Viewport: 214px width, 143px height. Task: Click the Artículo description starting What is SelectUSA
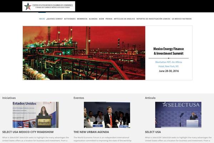click(x=178, y=139)
